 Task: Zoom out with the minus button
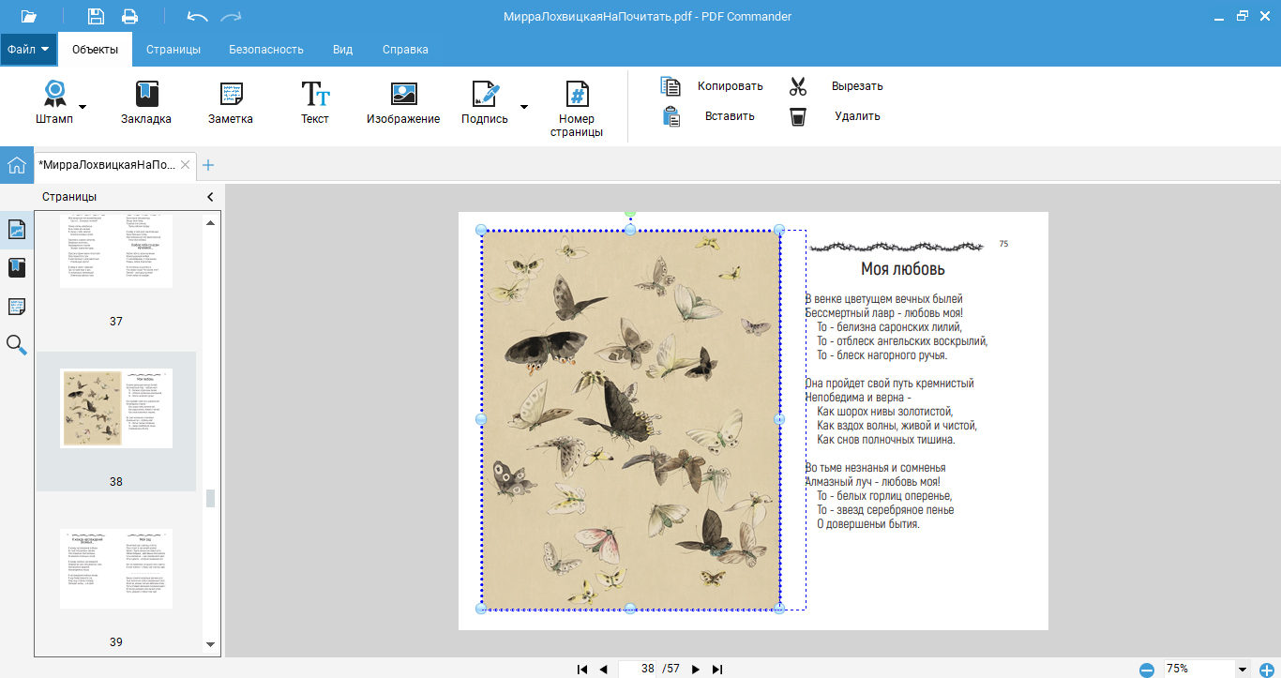tap(1146, 670)
